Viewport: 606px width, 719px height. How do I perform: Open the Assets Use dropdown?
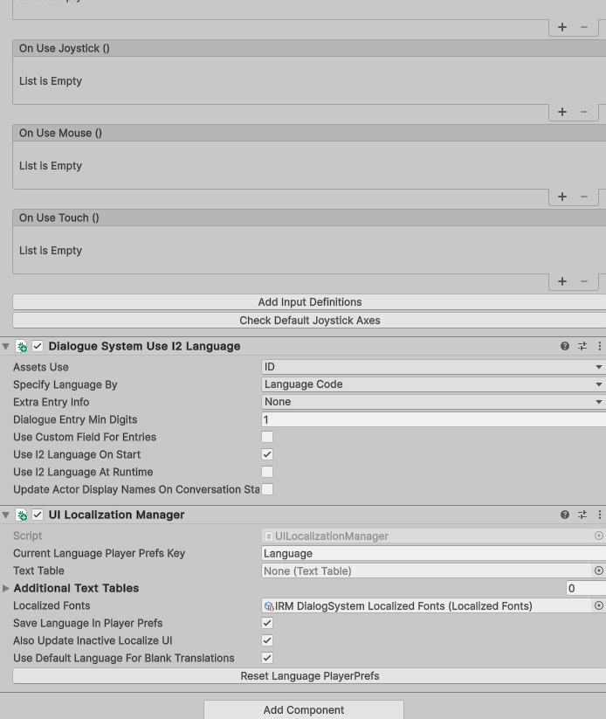point(434,367)
